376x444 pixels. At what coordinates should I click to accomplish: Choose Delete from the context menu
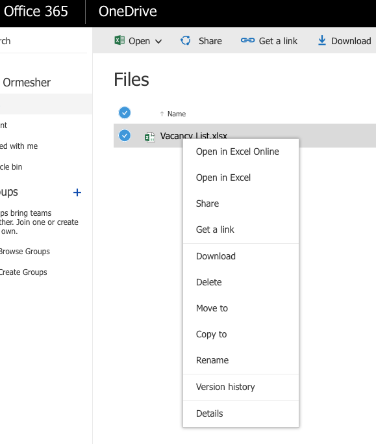click(241, 282)
